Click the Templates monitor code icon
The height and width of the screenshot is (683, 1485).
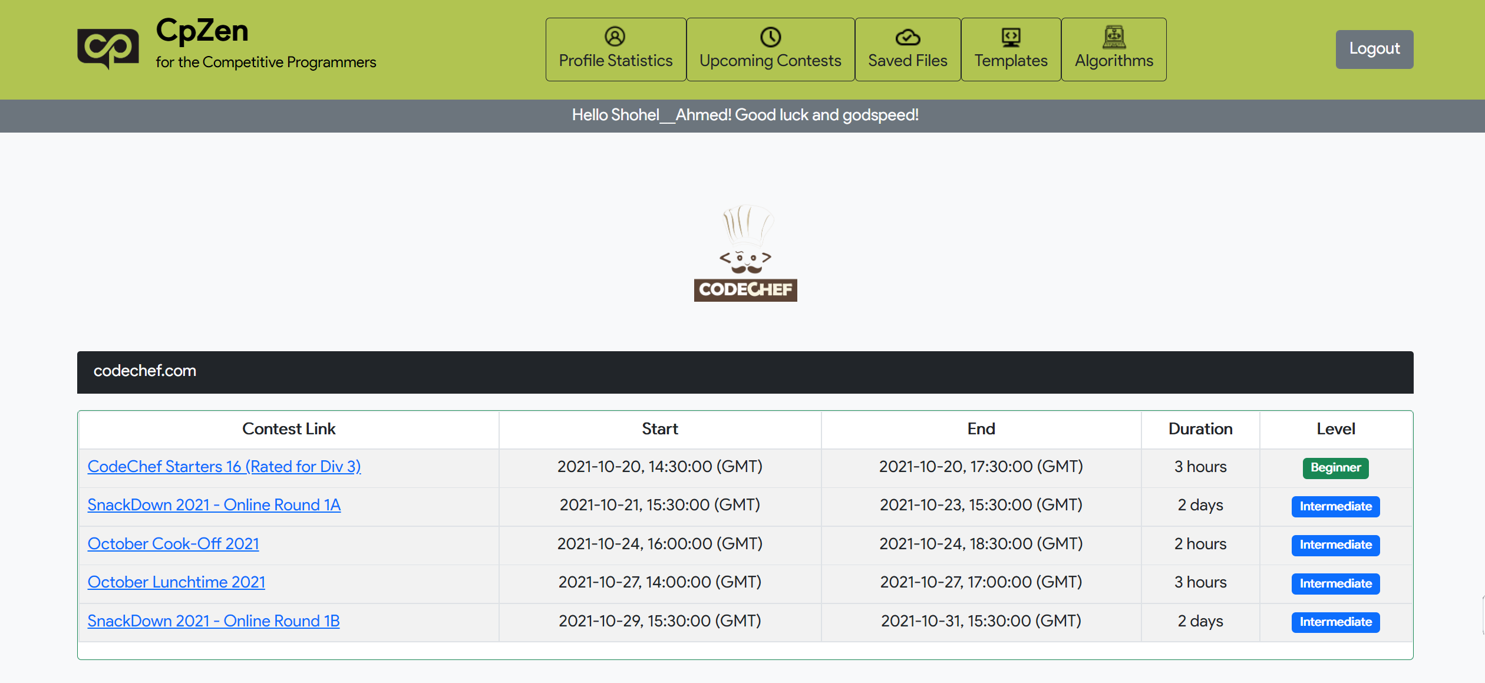point(1010,37)
